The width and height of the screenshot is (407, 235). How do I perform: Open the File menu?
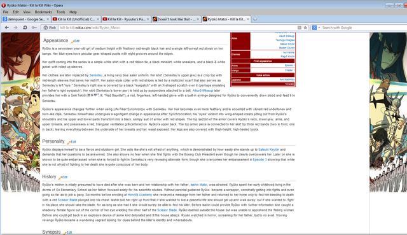[6, 12]
